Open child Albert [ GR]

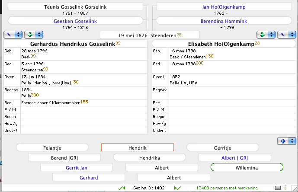tap(234, 157)
